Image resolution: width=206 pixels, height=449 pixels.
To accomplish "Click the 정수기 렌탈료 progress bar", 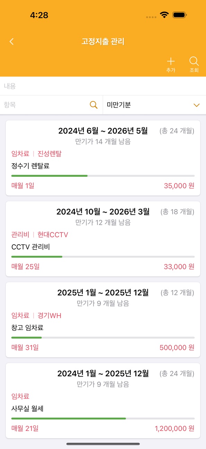I will point(103,176).
